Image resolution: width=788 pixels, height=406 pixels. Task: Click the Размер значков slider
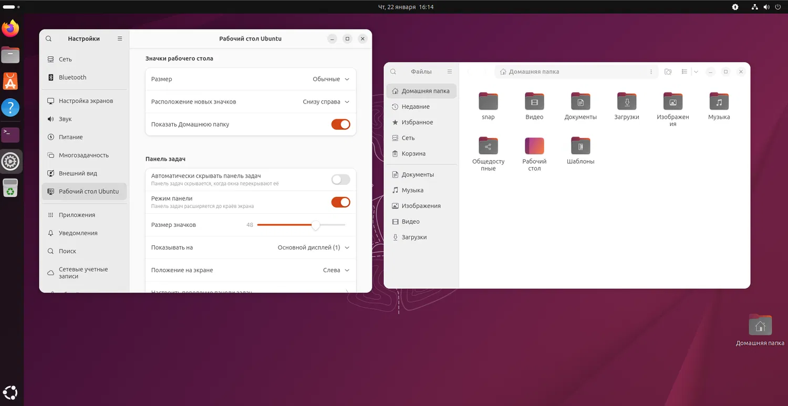(302, 225)
